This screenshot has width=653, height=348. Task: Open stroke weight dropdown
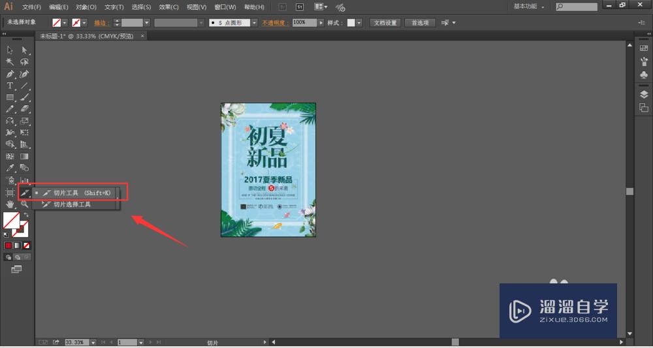pyautogui.click(x=146, y=23)
